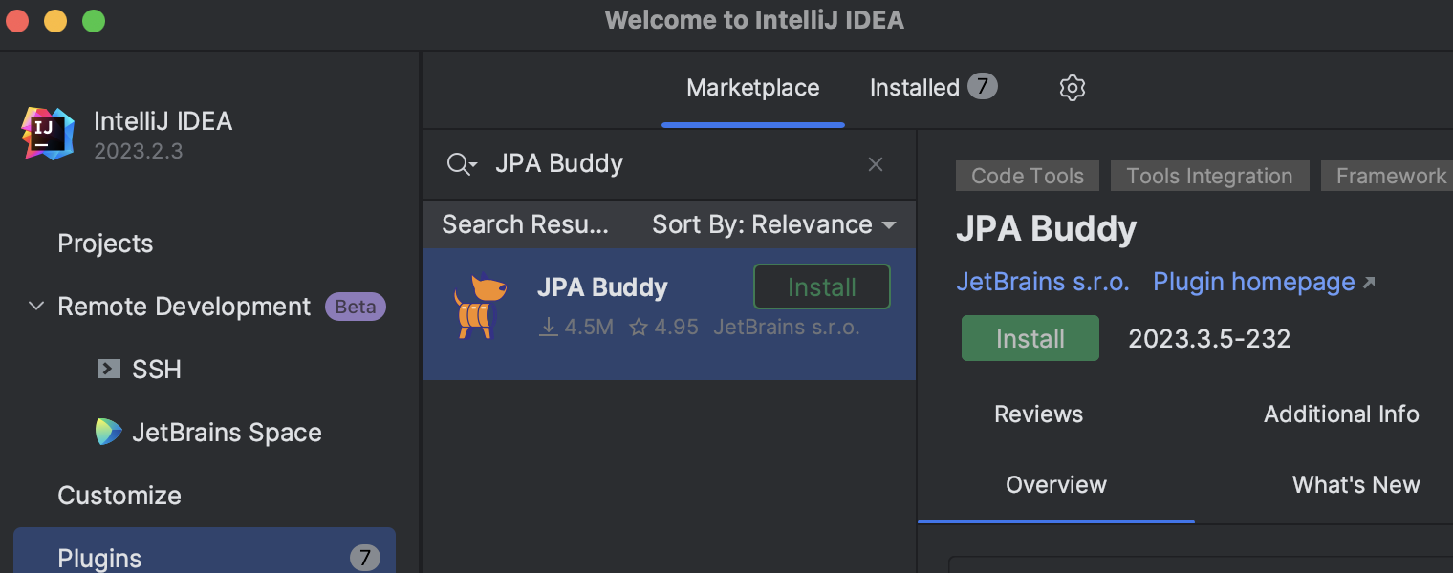
Task: Click the Framework tag
Action: 1387,176
